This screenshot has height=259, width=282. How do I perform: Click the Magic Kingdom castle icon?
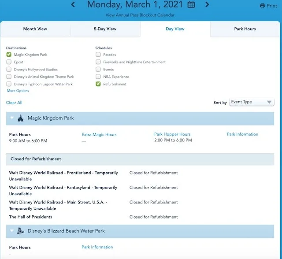(21, 118)
